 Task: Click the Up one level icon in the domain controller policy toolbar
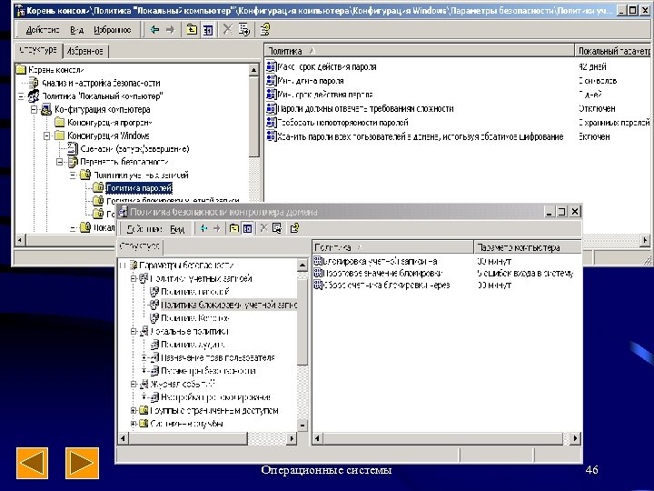point(234,228)
